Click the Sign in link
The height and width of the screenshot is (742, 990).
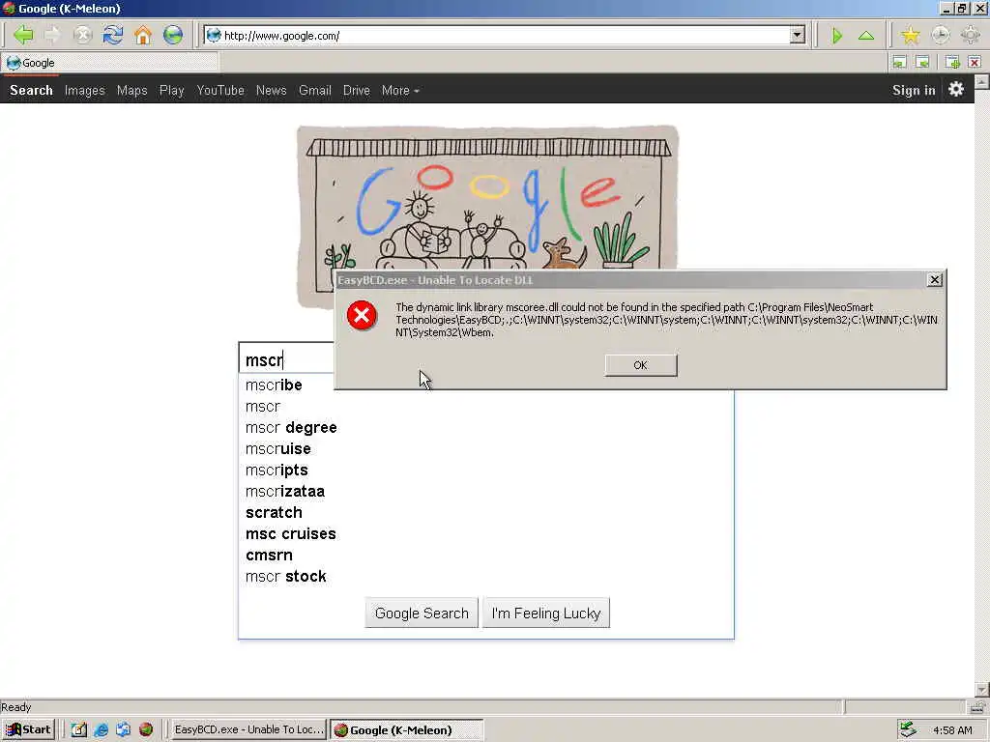[x=914, y=90]
